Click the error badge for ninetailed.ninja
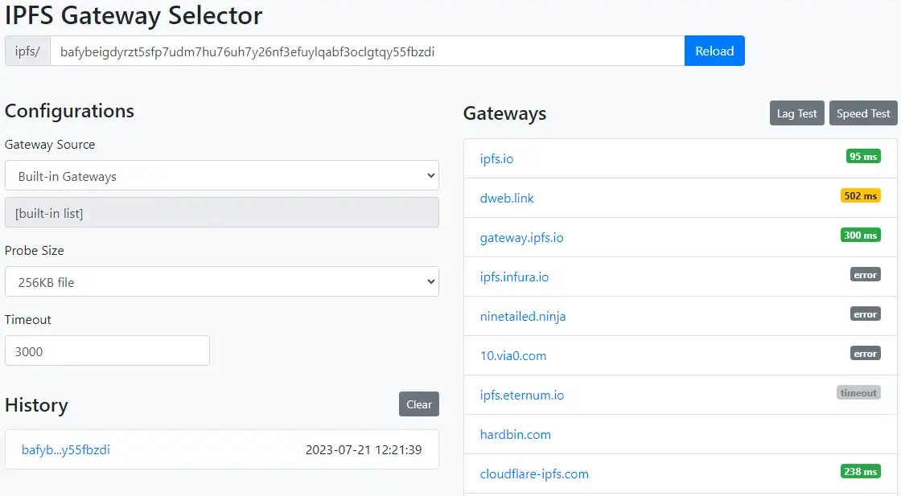The height and width of the screenshot is (496, 901). click(866, 314)
